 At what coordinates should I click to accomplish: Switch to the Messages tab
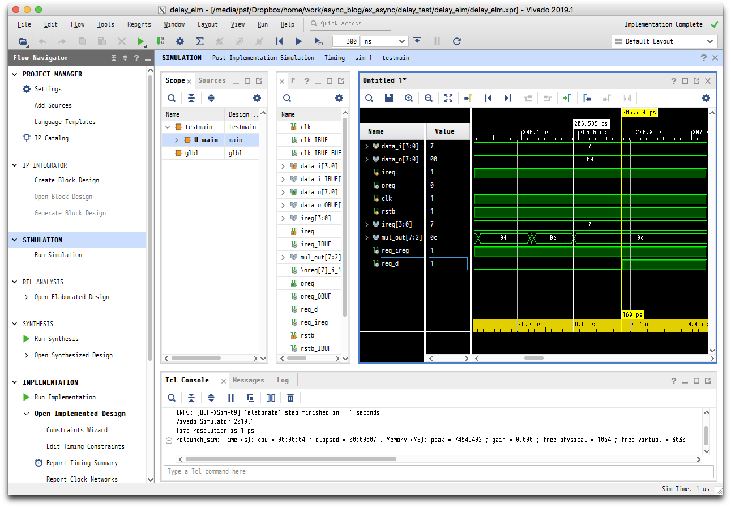pos(248,380)
